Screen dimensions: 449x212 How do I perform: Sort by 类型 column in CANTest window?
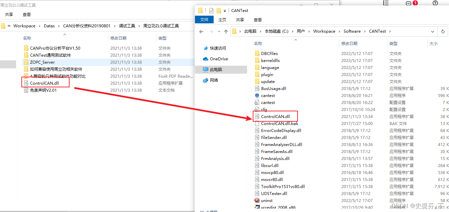(x=394, y=43)
